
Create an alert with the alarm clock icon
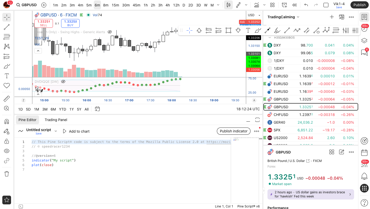pos(284,5)
